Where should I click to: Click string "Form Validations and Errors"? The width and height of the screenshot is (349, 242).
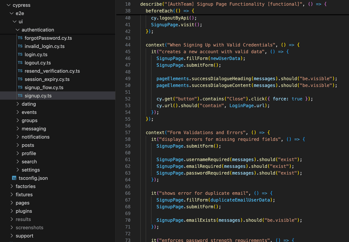[x=206, y=133]
